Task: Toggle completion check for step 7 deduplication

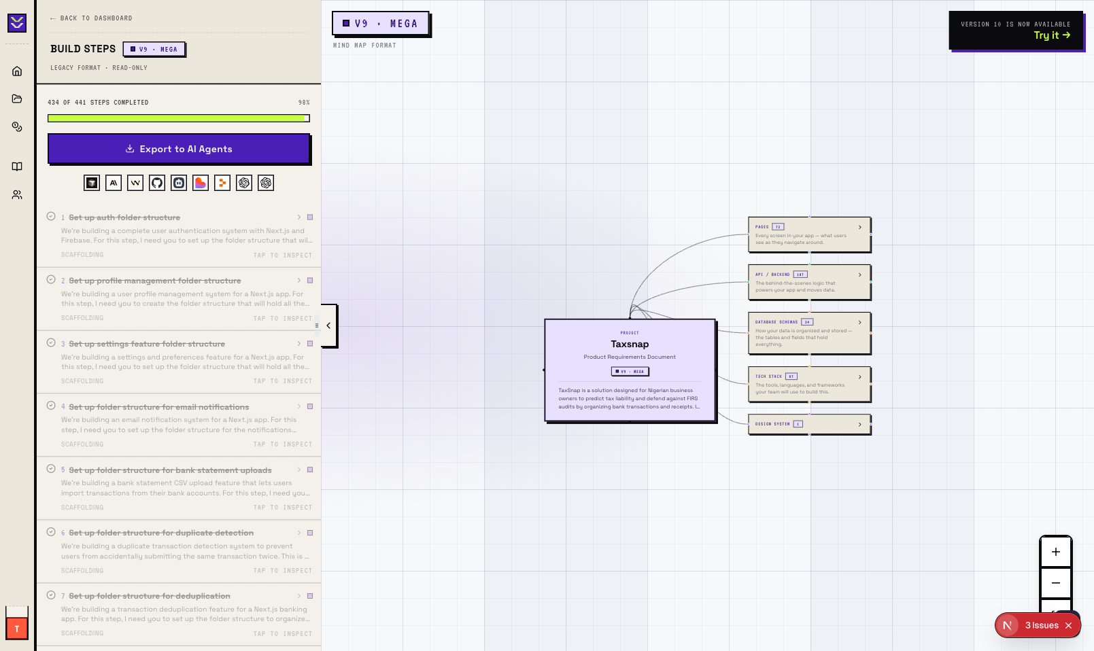Action: (x=51, y=595)
